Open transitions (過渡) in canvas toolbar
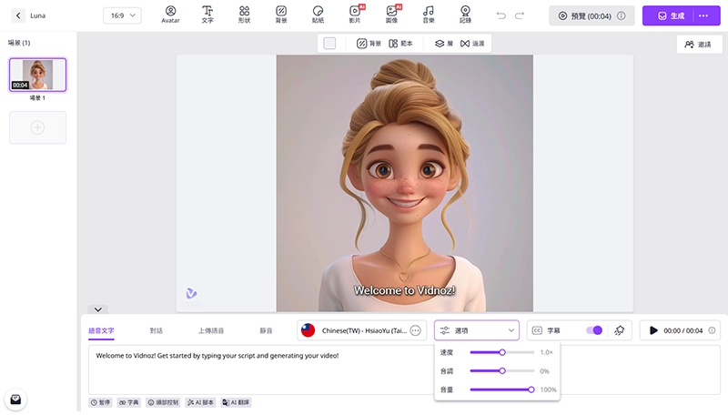Screen dimensions: 728x415 click(472, 43)
